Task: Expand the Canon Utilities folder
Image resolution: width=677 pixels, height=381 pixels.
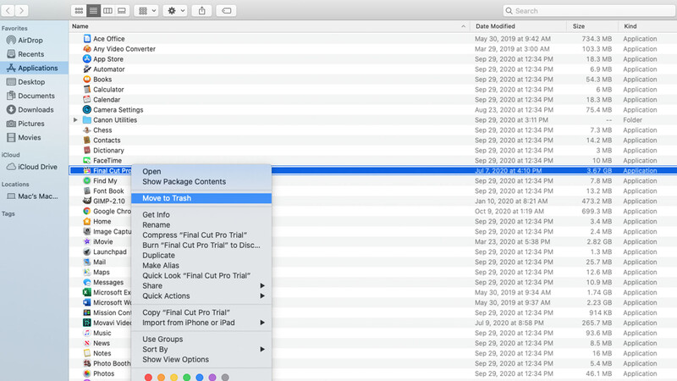Action: coord(75,120)
